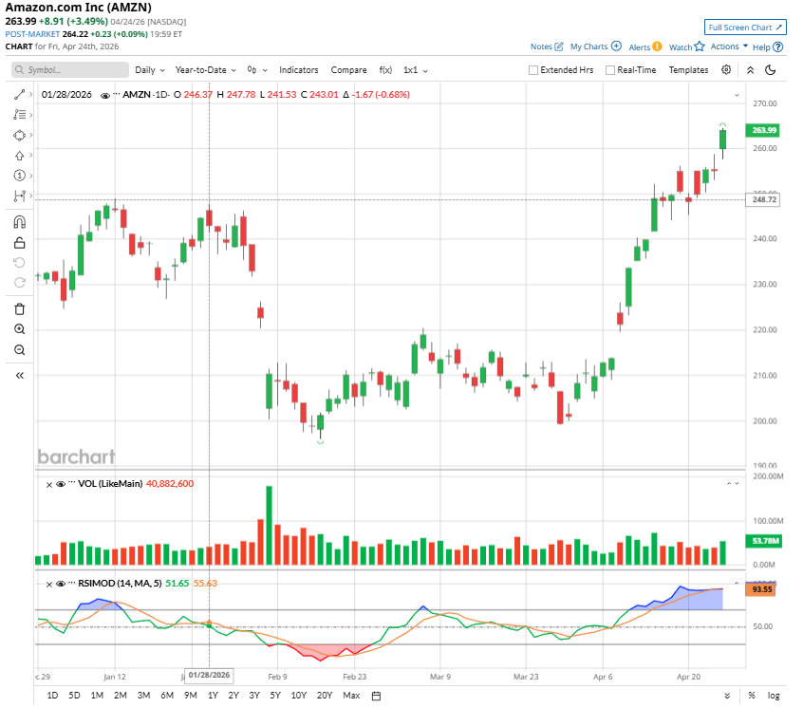Open the Year-to-Date period dropdown
803x726 pixels.
(x=205, y=70)
